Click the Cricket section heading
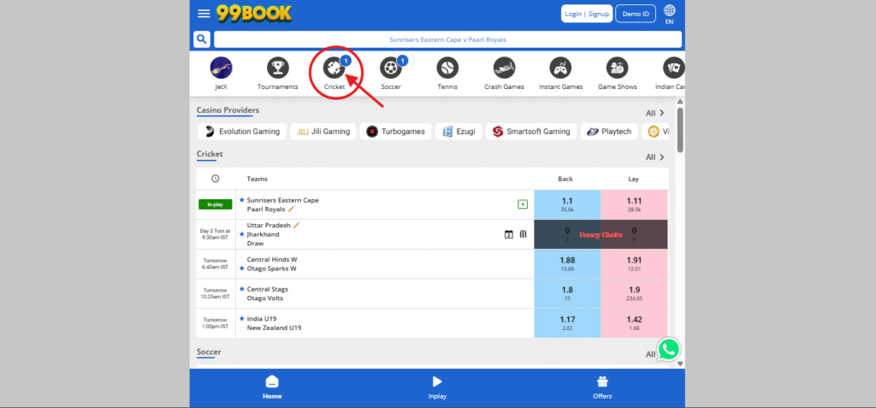This screenshot has width=876, height=408. click(x=210, y=154)
